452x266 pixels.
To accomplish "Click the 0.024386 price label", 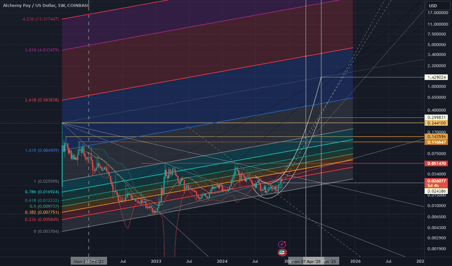I will (x=436, y=191).
